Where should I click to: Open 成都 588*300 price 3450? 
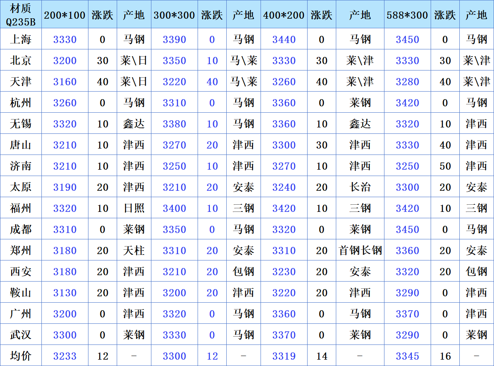(407, 229)
